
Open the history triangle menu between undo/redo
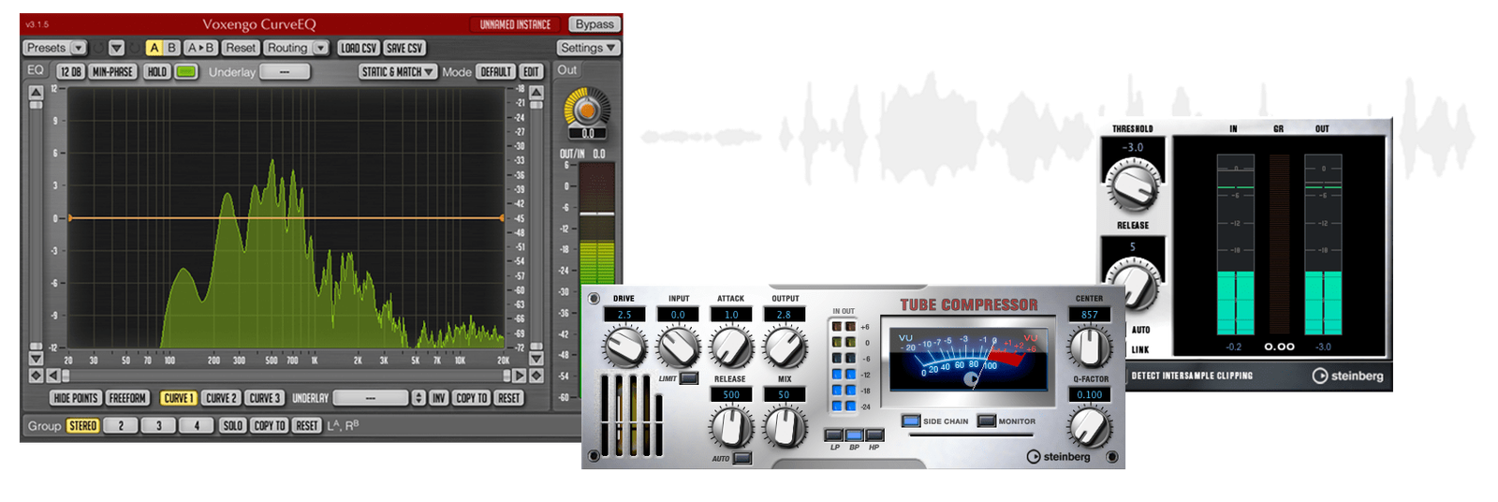tap(117, 48)
